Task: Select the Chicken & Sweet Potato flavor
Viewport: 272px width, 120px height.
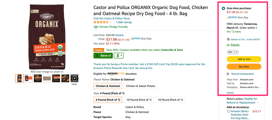Action: click(140, 86)
